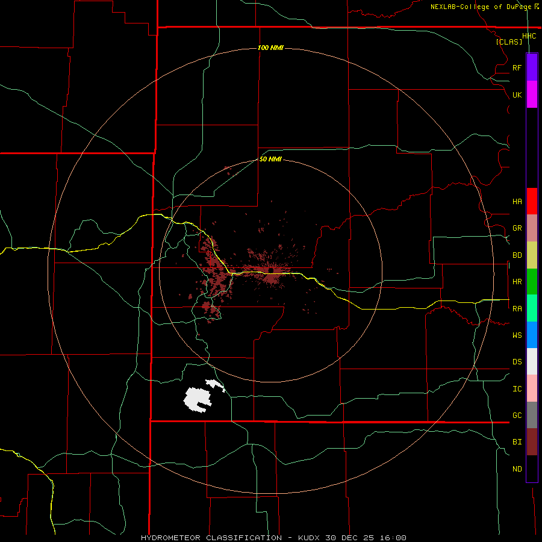Click the UK magenta legend swatch
This screenshot has height=542, width=542.
pyautogui.click(x=532, y=95)
